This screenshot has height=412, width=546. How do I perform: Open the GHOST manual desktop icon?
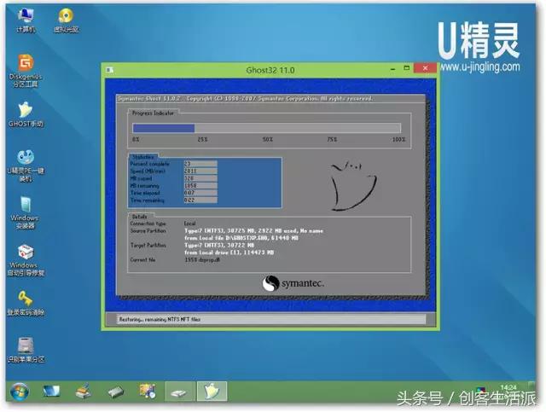click(26, 114)
